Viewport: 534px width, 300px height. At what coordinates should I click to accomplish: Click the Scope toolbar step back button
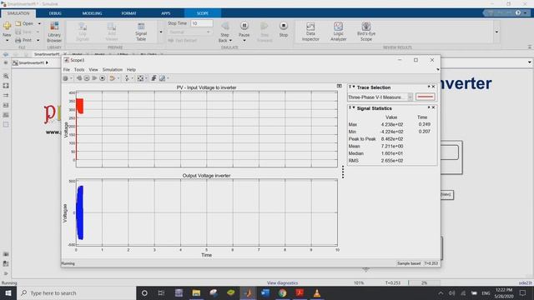pyautogui.click(x=79, y=78)
